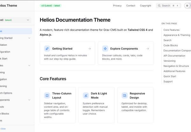Image resolution: width=191 pixels, height=132 pixels.
Task: Open the Three-Column Layout feature card
Action: point(58,105)
